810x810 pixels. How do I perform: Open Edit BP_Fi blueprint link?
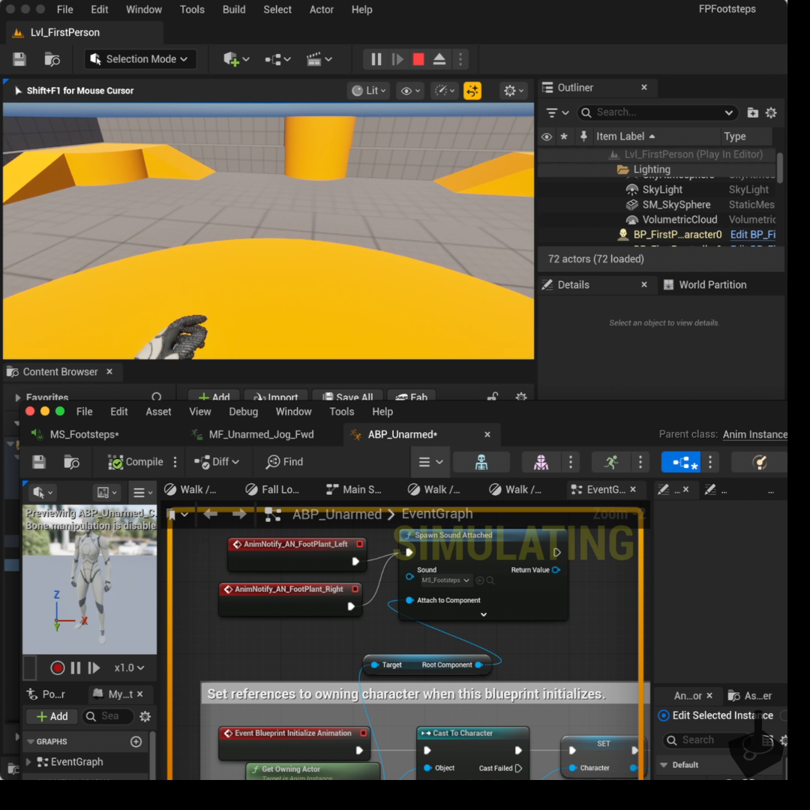pyautogui.click(x=753, y=235)
